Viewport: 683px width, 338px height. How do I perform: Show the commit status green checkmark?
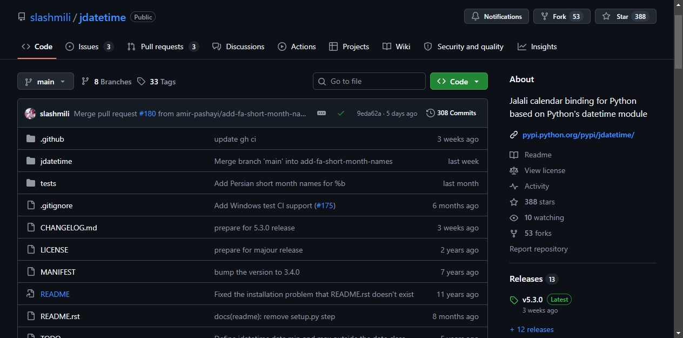[340, 113]
